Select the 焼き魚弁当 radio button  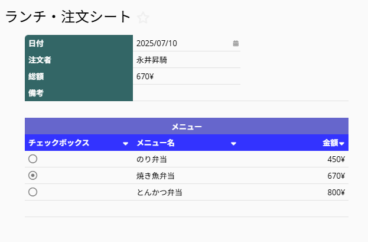point(32,176)
